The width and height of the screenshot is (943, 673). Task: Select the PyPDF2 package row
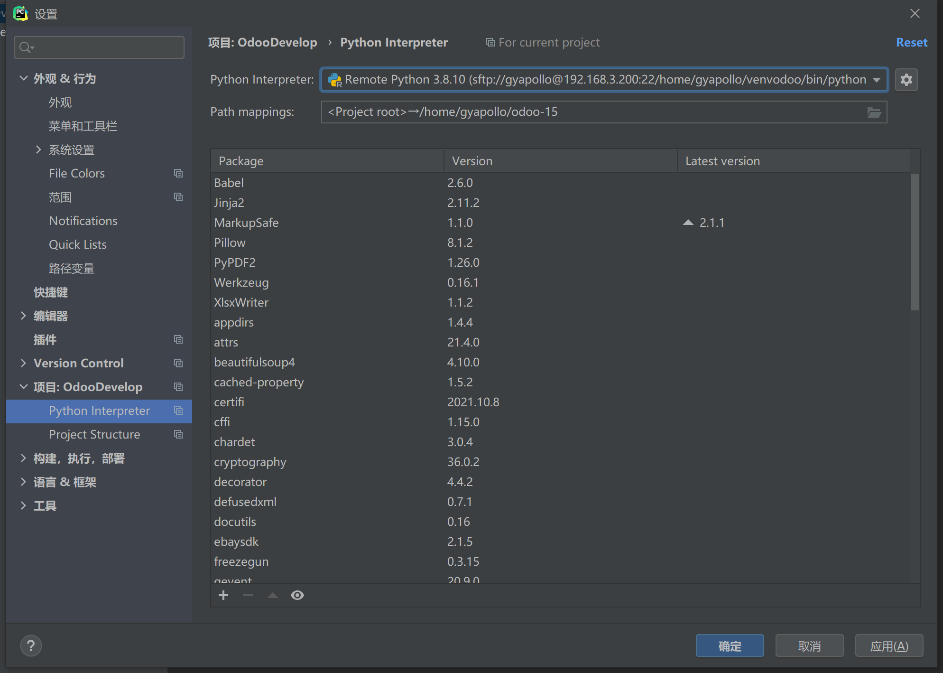click(561, 262)
